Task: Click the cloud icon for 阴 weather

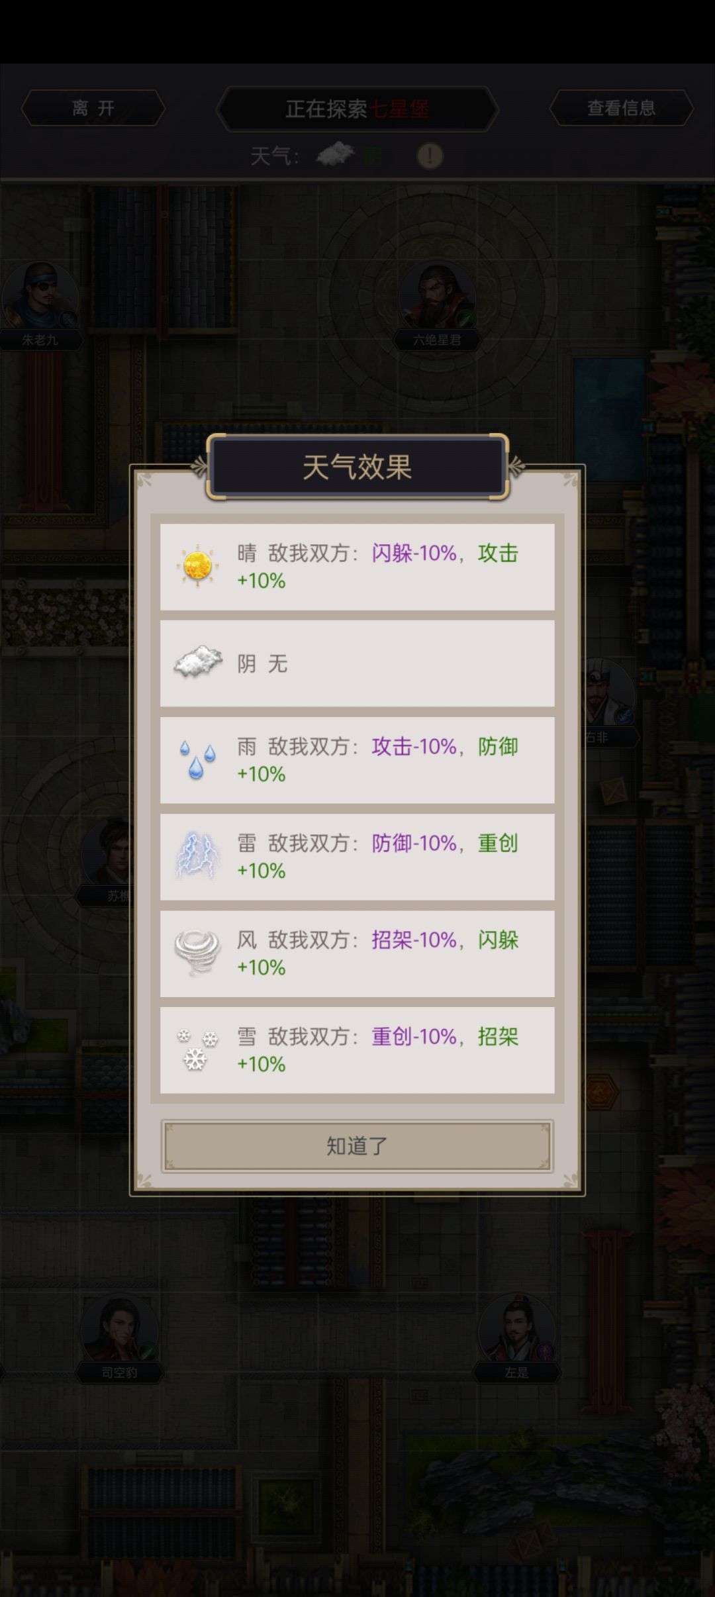Action: tap(195, 662)
